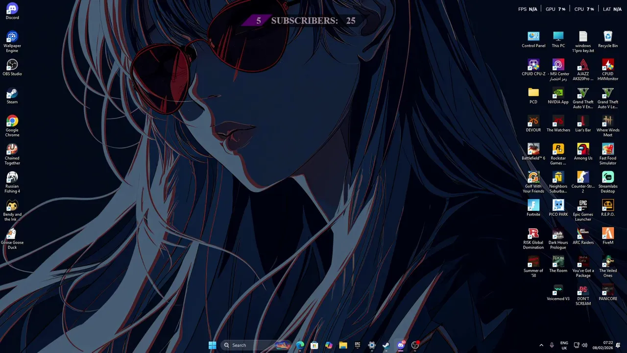Select Russian Fishing 4 icon

tap(12, 182)
